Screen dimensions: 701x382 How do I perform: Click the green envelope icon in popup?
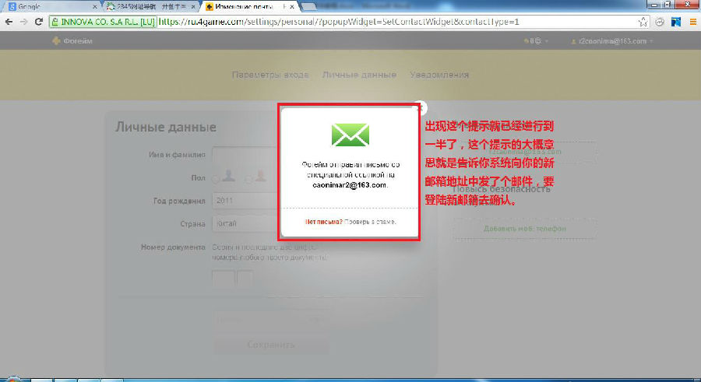coord(350,133)
